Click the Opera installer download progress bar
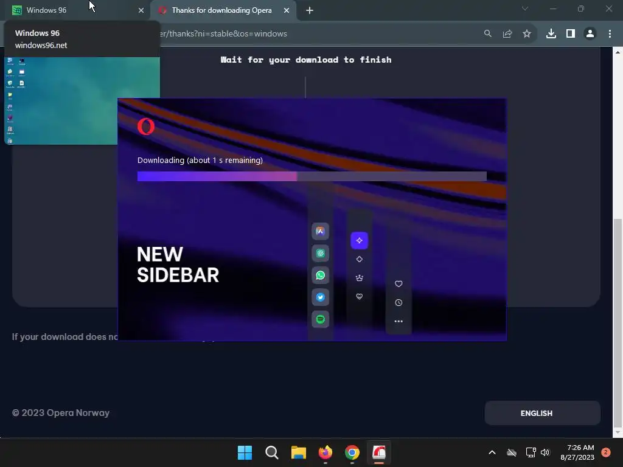 coord(312,176)
